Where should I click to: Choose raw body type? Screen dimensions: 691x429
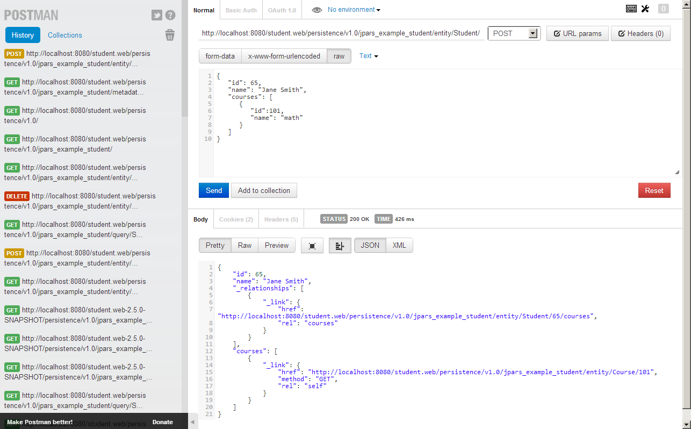tap(339, 56)
